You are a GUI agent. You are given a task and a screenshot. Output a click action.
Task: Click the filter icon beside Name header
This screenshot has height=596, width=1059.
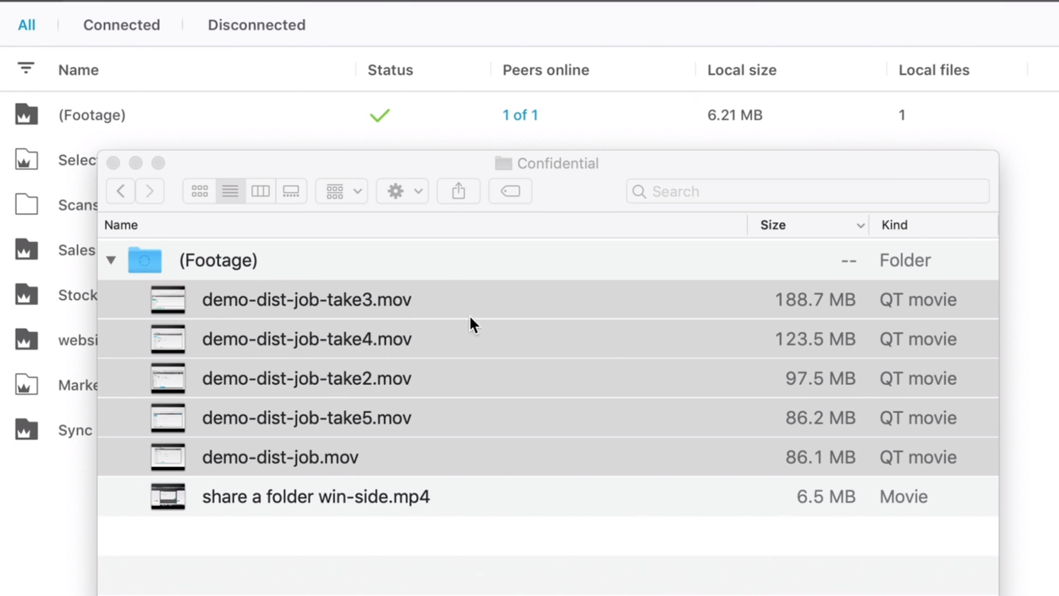click(26, 68)
